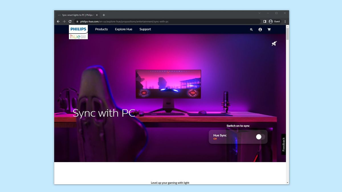Open the Products menu

point(101,29)
